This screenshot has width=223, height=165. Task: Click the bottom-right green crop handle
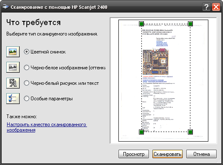click(190, 132)
